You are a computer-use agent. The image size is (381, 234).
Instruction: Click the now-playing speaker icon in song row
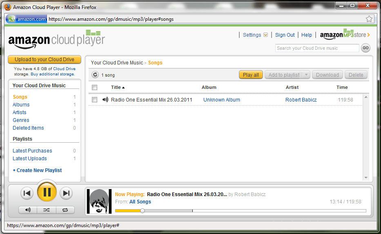coord(105,99)
